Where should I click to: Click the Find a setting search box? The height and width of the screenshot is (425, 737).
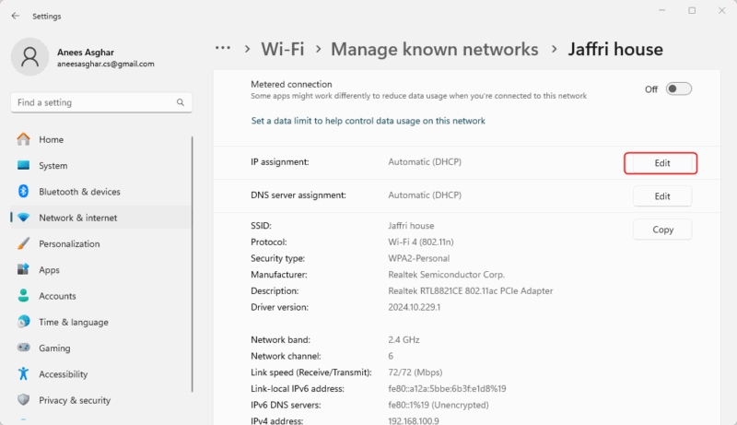coord(92,102)
